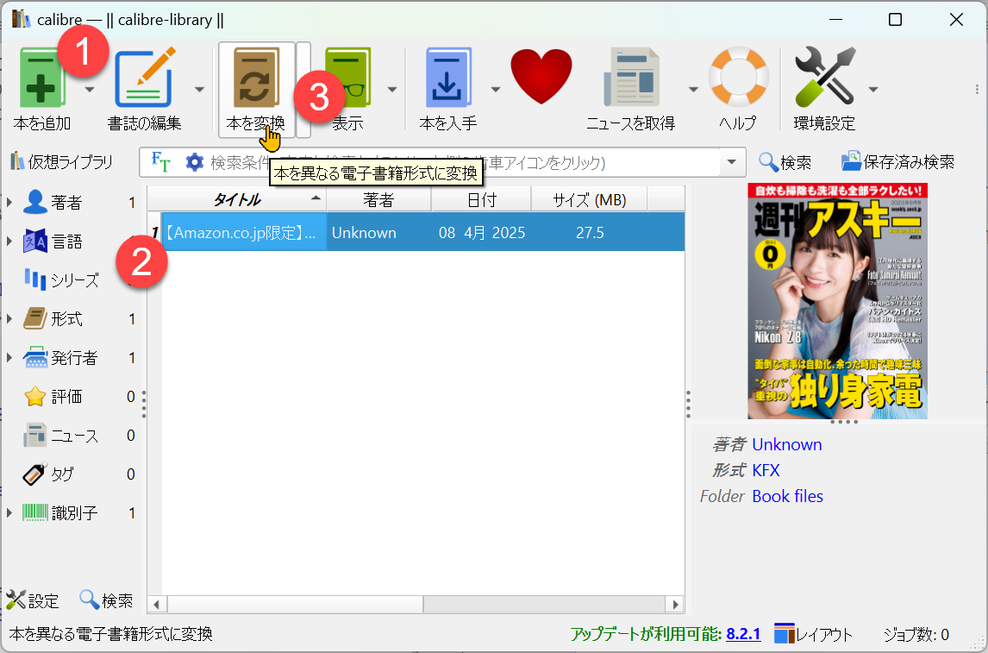Image resolution: width=988 pixels, height=653 pixels.
Task: Open Fetch news dropdown arrow
Action: (693, 90)
